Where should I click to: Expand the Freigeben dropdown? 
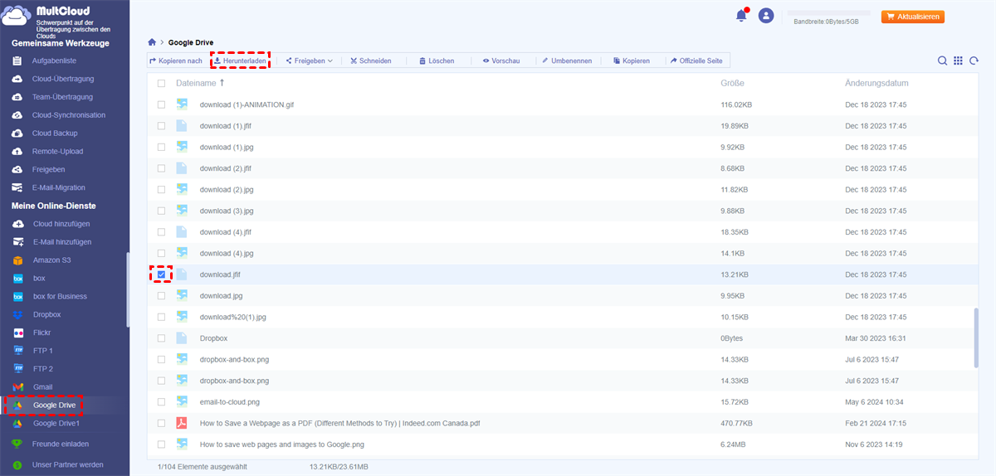(309, 61)
